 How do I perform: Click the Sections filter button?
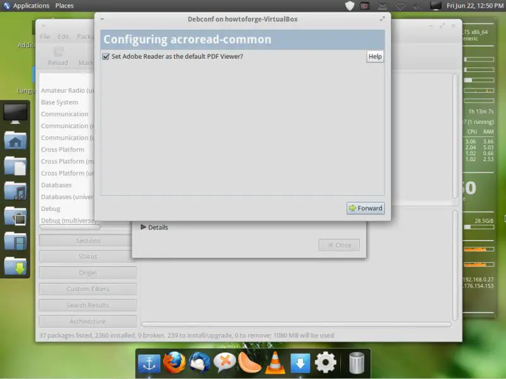[88, 241]
